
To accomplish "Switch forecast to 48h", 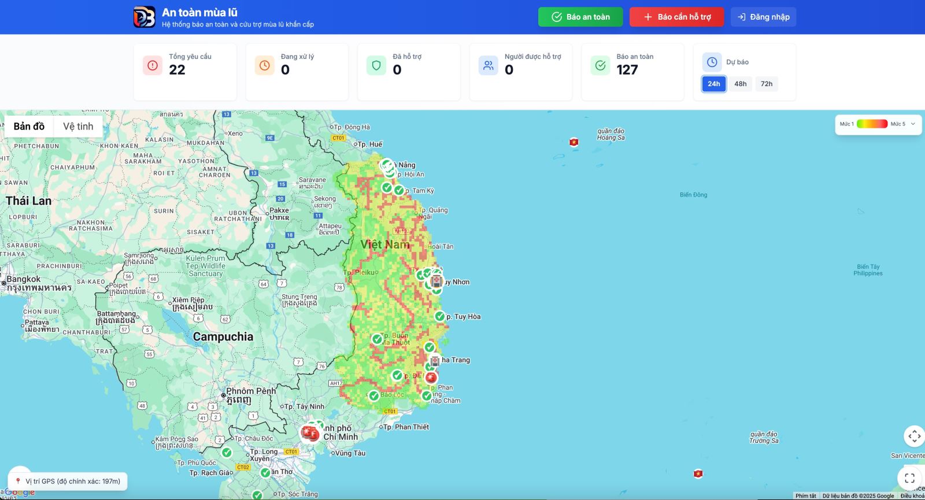I will click(740, 84).
